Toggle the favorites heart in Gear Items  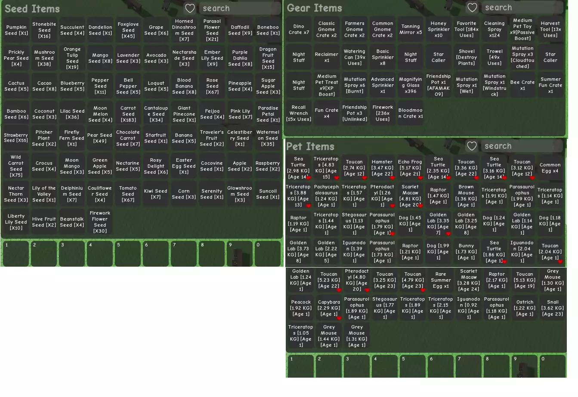[x=472, y=7]
